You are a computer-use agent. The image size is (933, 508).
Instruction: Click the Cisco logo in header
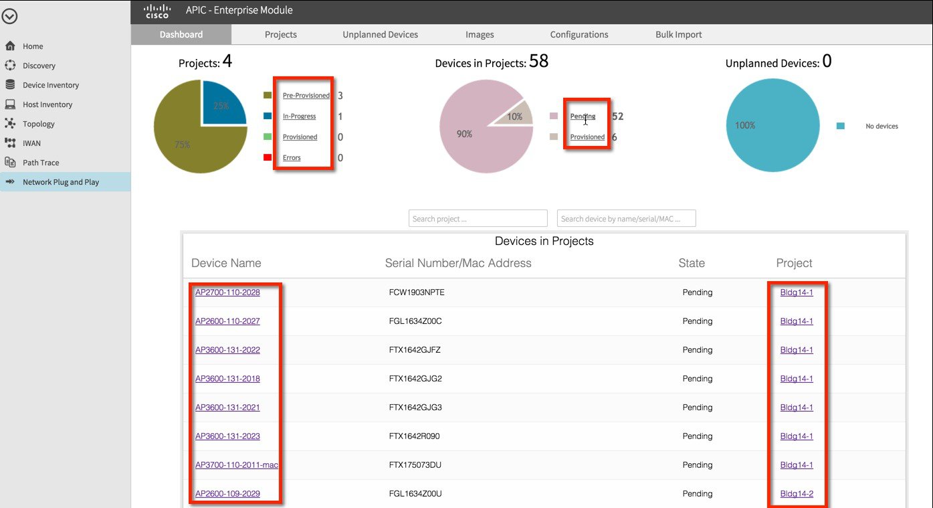(x=157, y=11)
